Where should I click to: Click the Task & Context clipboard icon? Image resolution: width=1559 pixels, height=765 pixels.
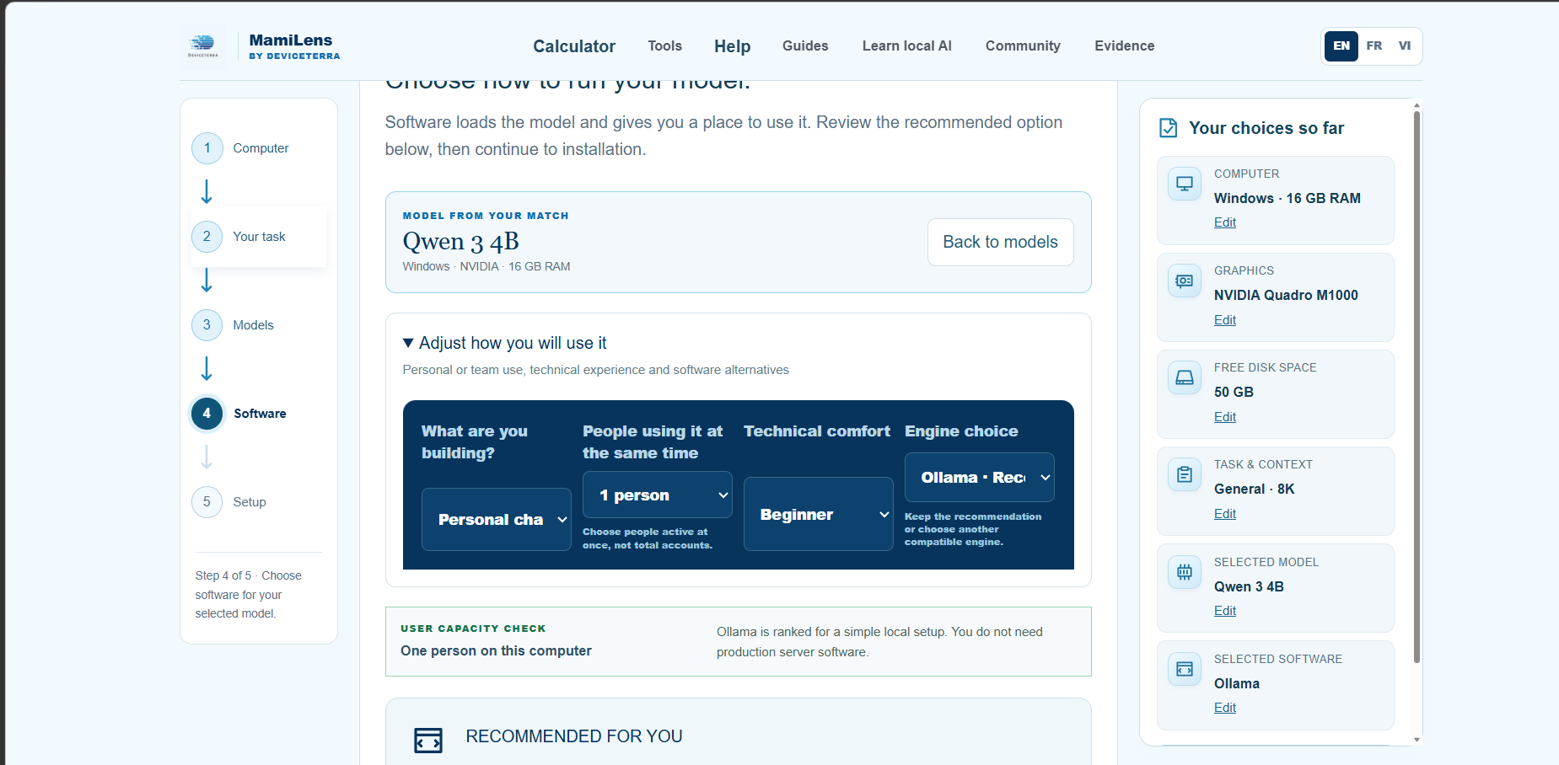point(1185,474)
